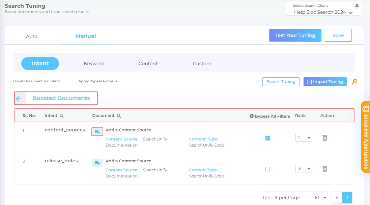The image size is (370, 205).
Task: Pin the selected search client
Action: point(357,6)
